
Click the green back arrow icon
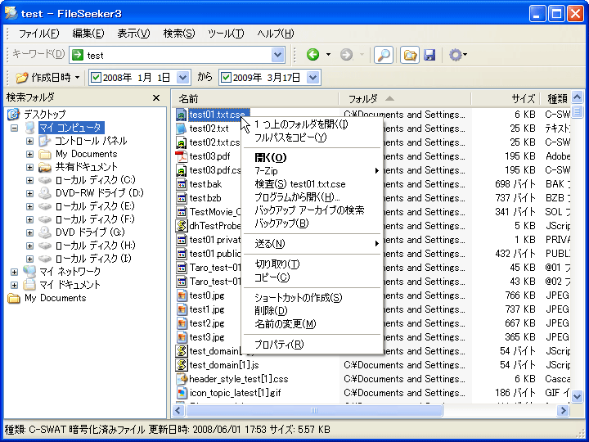pos(312,55)
